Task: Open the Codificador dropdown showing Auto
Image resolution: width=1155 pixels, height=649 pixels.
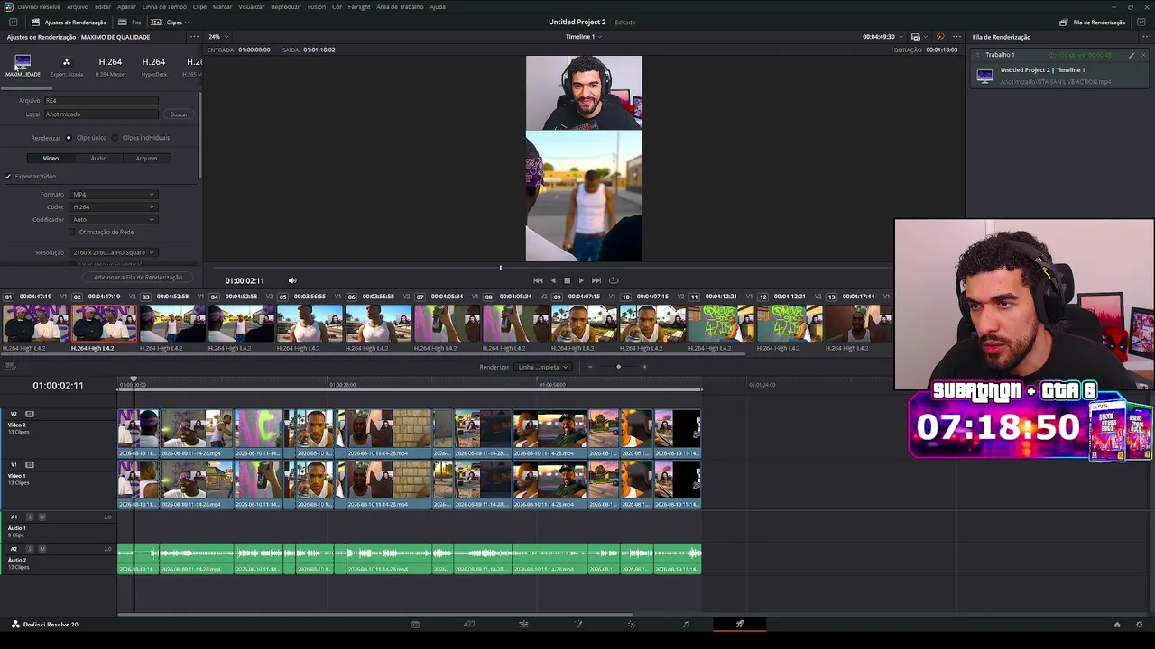Action: click(114, 220)
